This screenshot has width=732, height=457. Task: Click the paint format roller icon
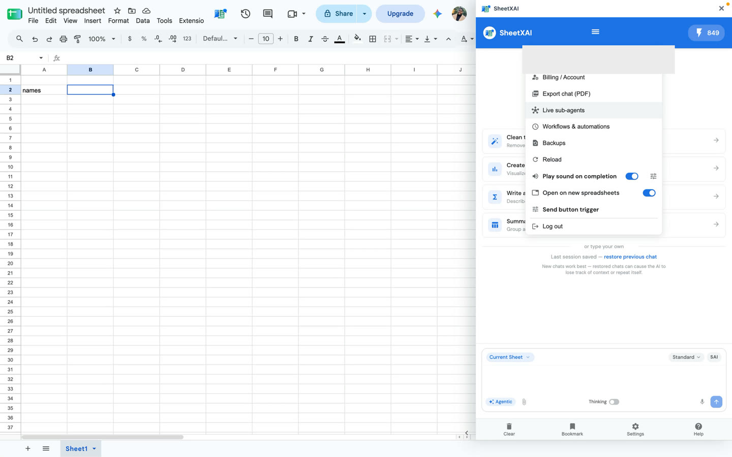[x=77, y=39]
